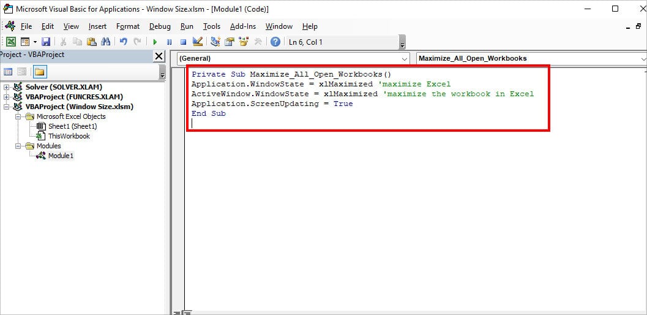Viewport: 647px width, 315px height.
Task: Select ThisWorkbook in the project tree
Action: click(69, 136)
